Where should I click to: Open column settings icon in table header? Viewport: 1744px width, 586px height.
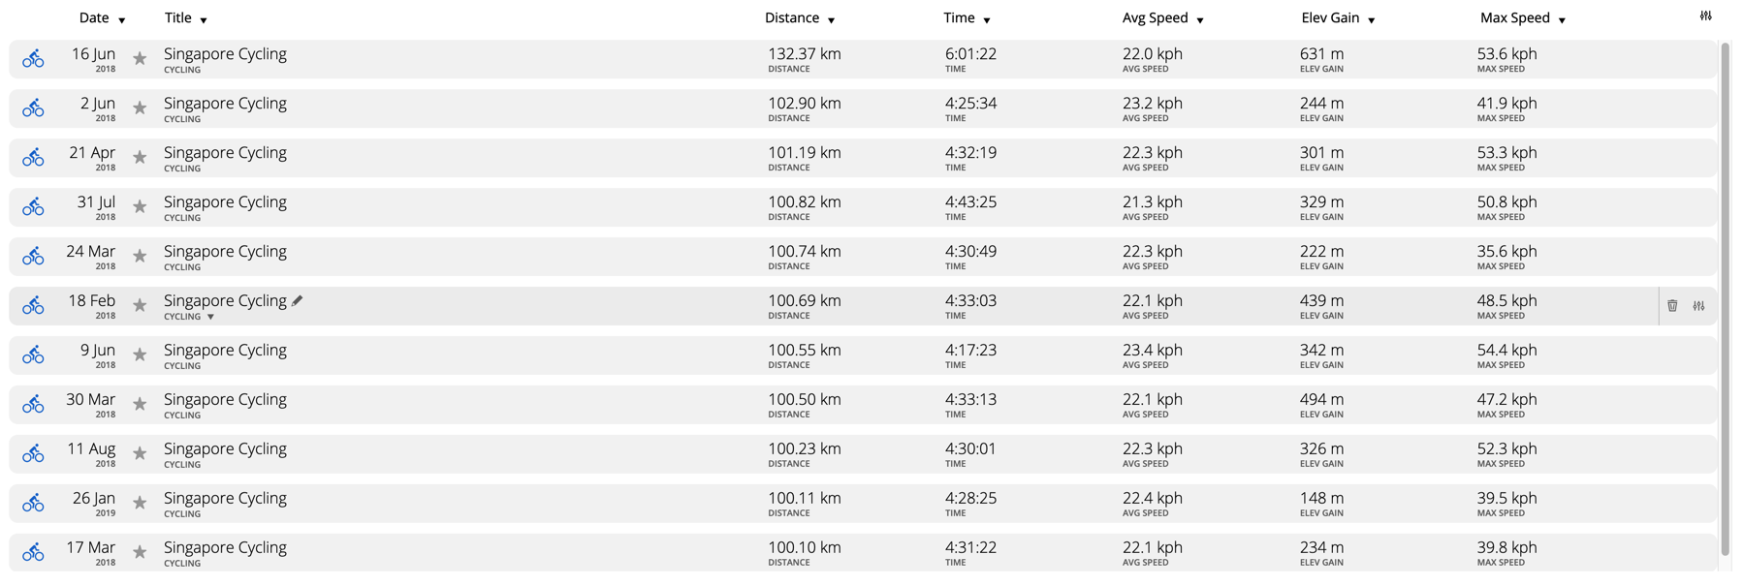(1705, 15)
